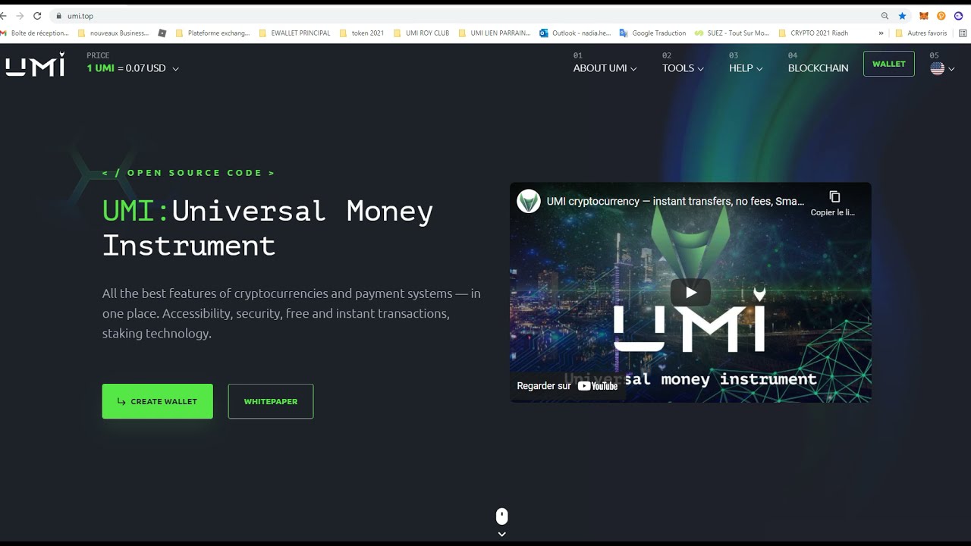Click the down chevron below the mouse icon
Screen dimensions: 971x546
[501, 534]
